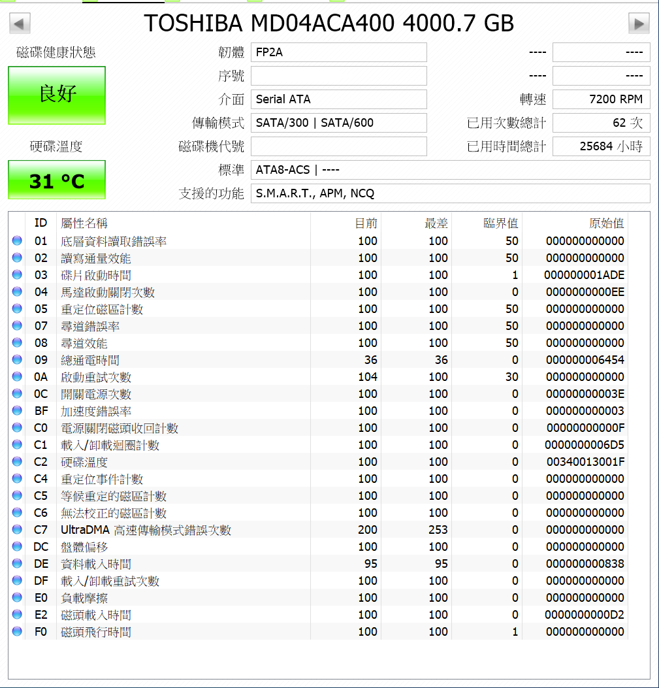The height and width of the screenshot is (688, 659).
Task: Click the 31 °C temperature button
Action: point(57,180)
